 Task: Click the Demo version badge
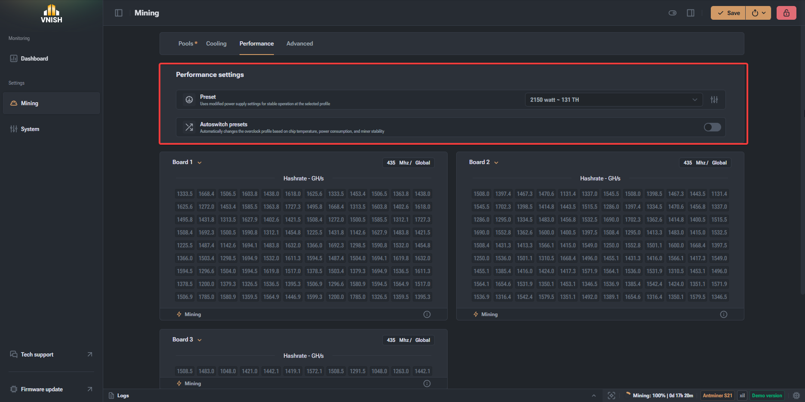tap(767, 396)
